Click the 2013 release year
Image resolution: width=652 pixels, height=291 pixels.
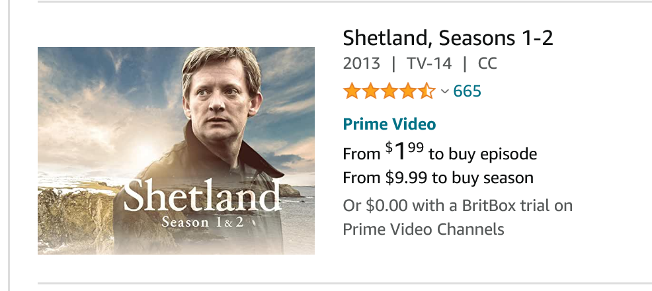[362, 63]
